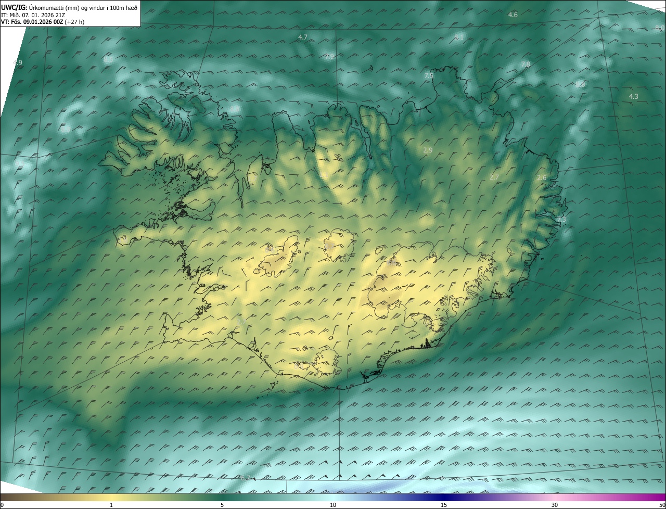
Task: Click the 4.7 value on the map
Action: coord(303,37)
